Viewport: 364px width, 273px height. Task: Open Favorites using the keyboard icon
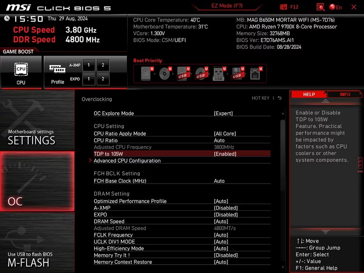tap(320, 7)
